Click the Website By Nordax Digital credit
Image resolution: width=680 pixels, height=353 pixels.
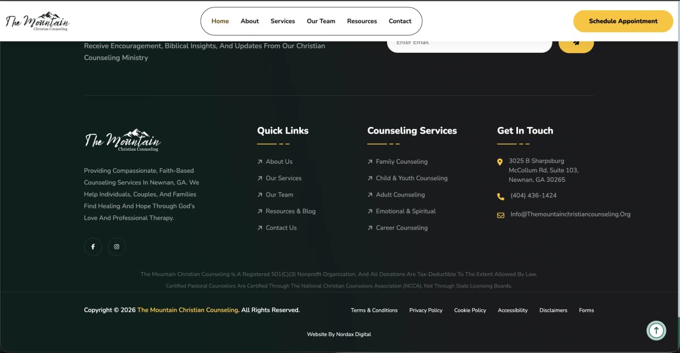click(x=338, y=334)
